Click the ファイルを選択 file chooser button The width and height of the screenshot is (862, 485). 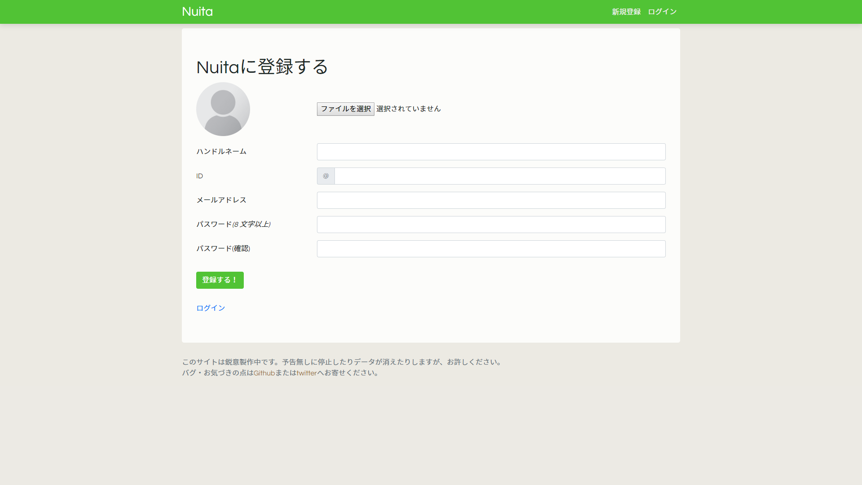(345, 109)
